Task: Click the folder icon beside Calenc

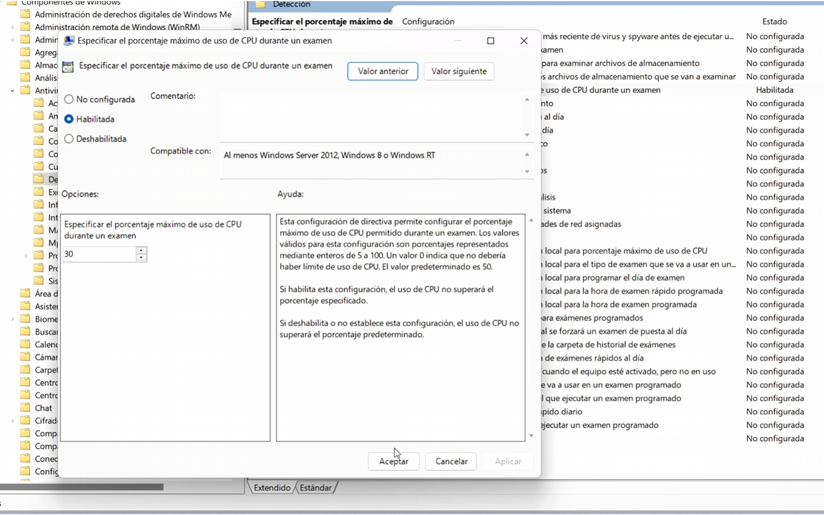Action: tap(25, 344)
